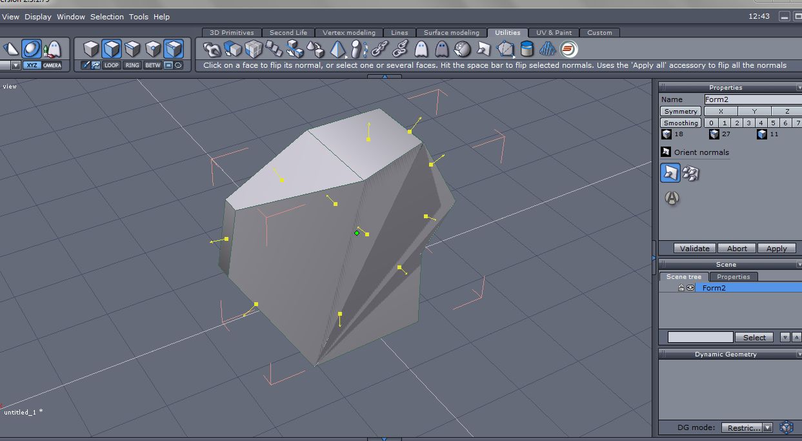Switch to the Vertex modeling tab
Image resolution: width=802 pixels, height=441 pixels.
point(348,32)
